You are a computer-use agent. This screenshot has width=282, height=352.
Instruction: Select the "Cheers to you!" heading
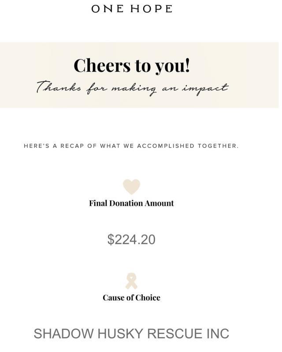coord(132,66)
